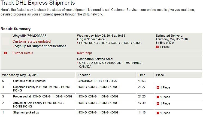
Task: Expand piece icon in Departed Facility row
Action: point(158,88)
